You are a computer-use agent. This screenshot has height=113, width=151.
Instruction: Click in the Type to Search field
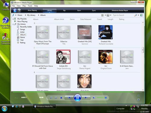[123, 15]
